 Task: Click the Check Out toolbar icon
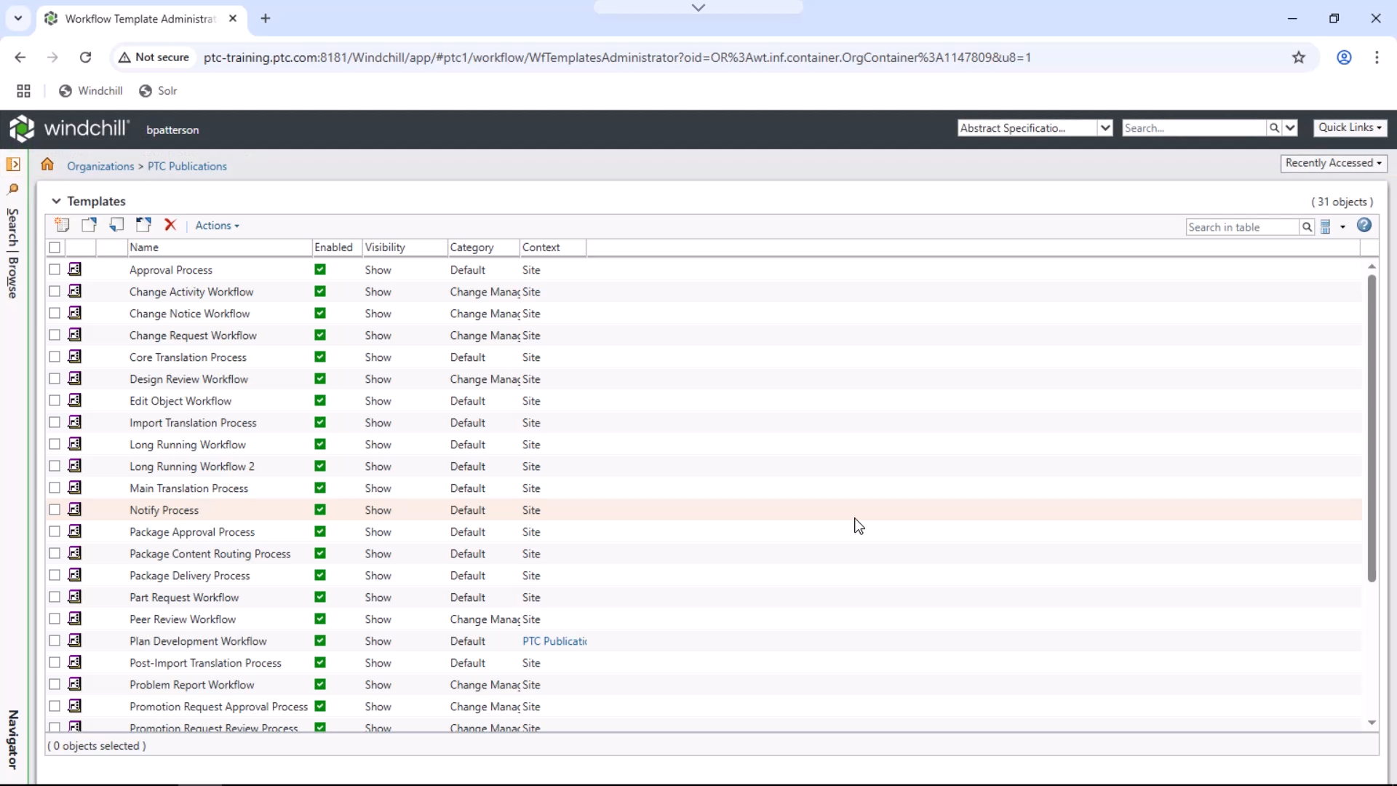89,225
